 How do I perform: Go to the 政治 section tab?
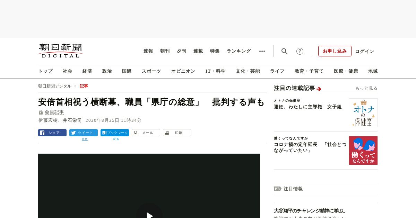pos(107,71)
